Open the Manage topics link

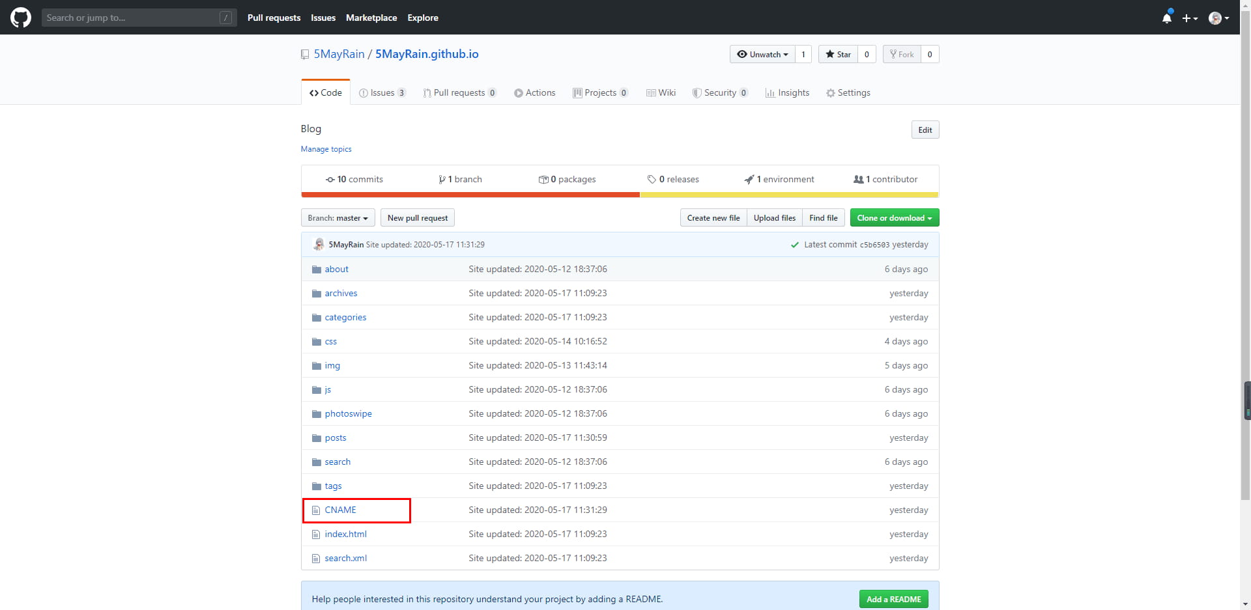(326, 149)
